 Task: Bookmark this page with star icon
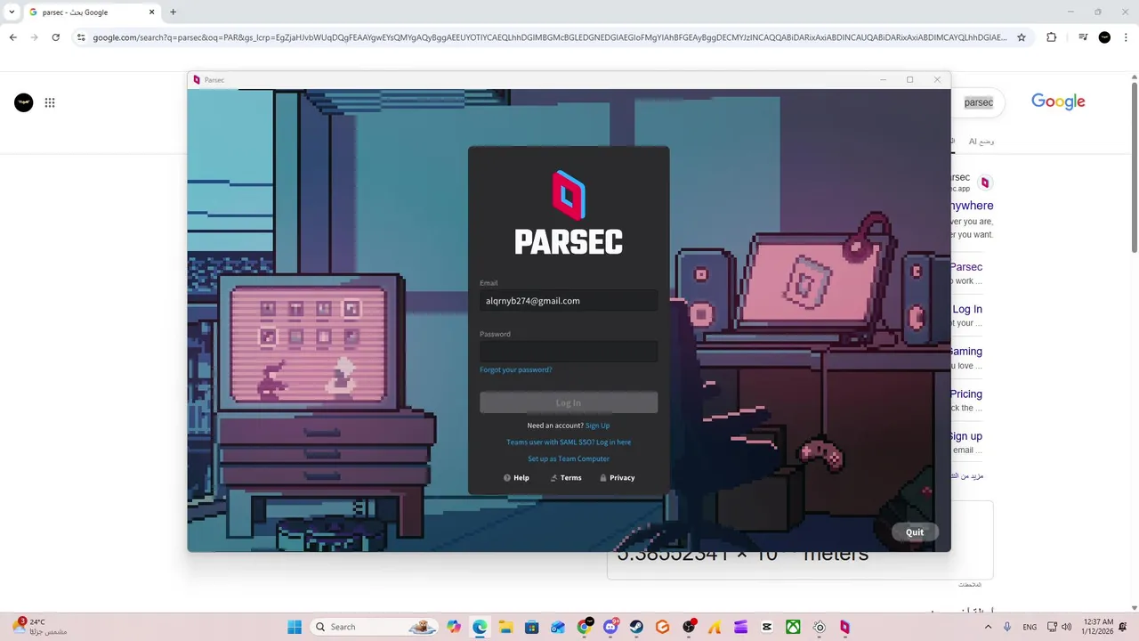point(1022,37)
